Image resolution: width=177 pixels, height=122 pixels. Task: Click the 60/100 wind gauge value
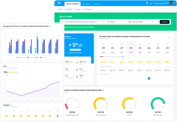tap(129, 112)
